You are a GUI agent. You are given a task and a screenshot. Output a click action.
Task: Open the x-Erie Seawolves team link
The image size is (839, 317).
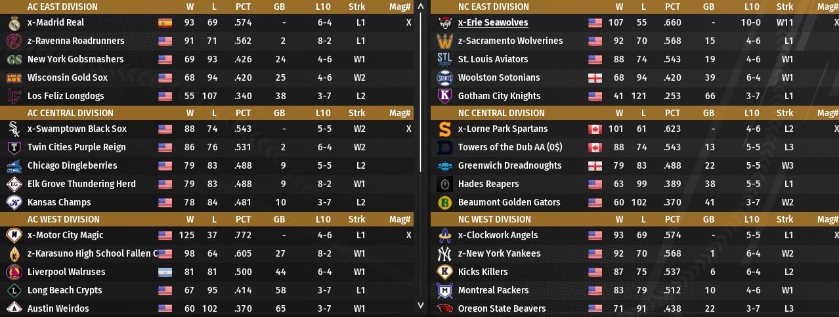(492, 22)
